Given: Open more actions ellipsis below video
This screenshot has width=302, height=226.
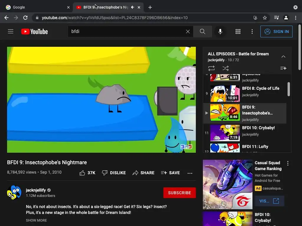Looking at the screenshot, I should [190, 173].
